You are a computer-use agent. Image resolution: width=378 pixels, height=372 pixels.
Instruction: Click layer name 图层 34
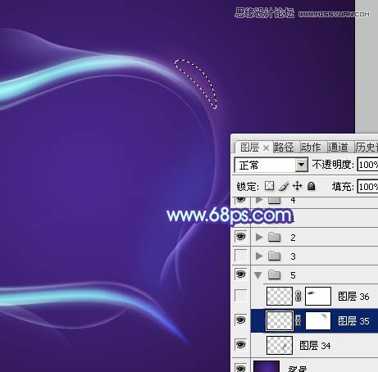click(315, 346)
